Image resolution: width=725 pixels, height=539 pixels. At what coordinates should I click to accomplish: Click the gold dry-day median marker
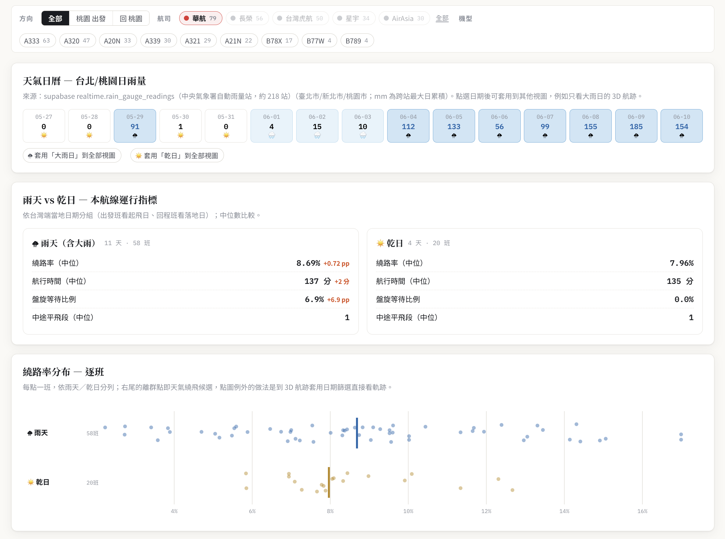click(329, 482)
